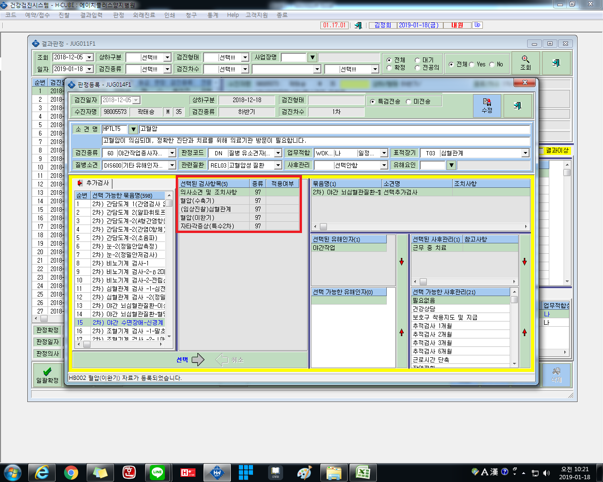603x482 pixels.
Task: Select the 미전송 radio button
Action: [408, 101]
